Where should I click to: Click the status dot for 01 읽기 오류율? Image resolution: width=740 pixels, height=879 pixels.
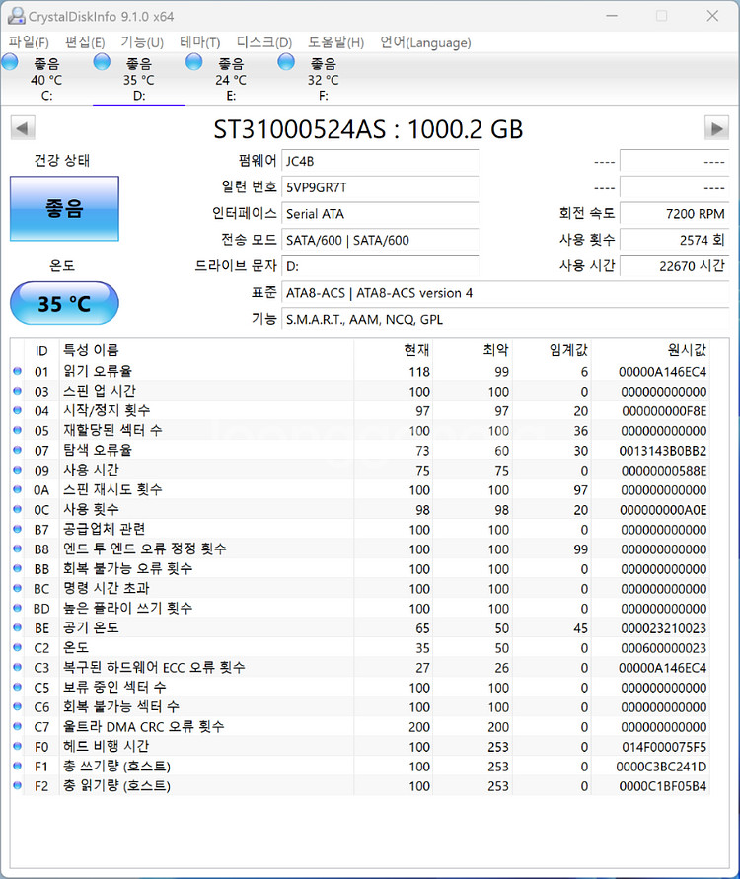18,371
